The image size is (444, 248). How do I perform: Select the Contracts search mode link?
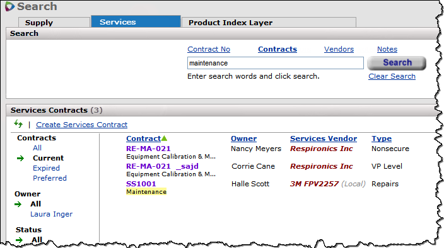click(x=277, y=49)
